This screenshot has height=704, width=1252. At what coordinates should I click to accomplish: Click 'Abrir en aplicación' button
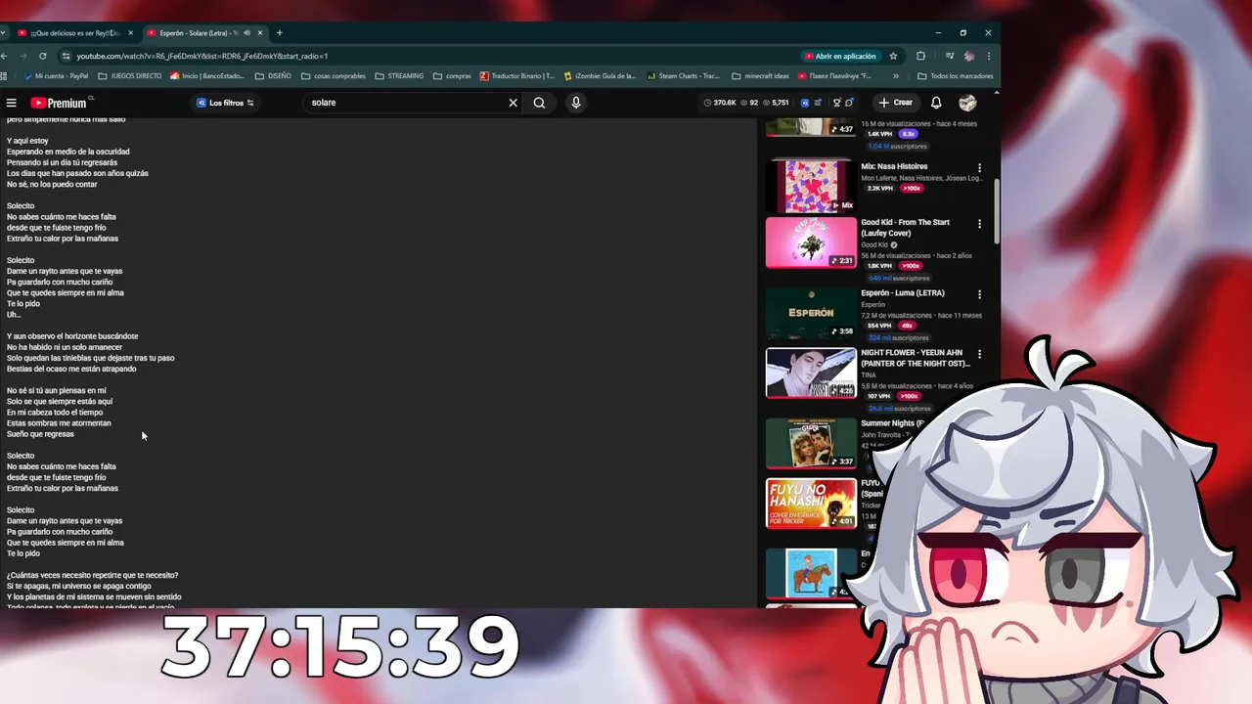pyautogui.click(x=840, y=56)
